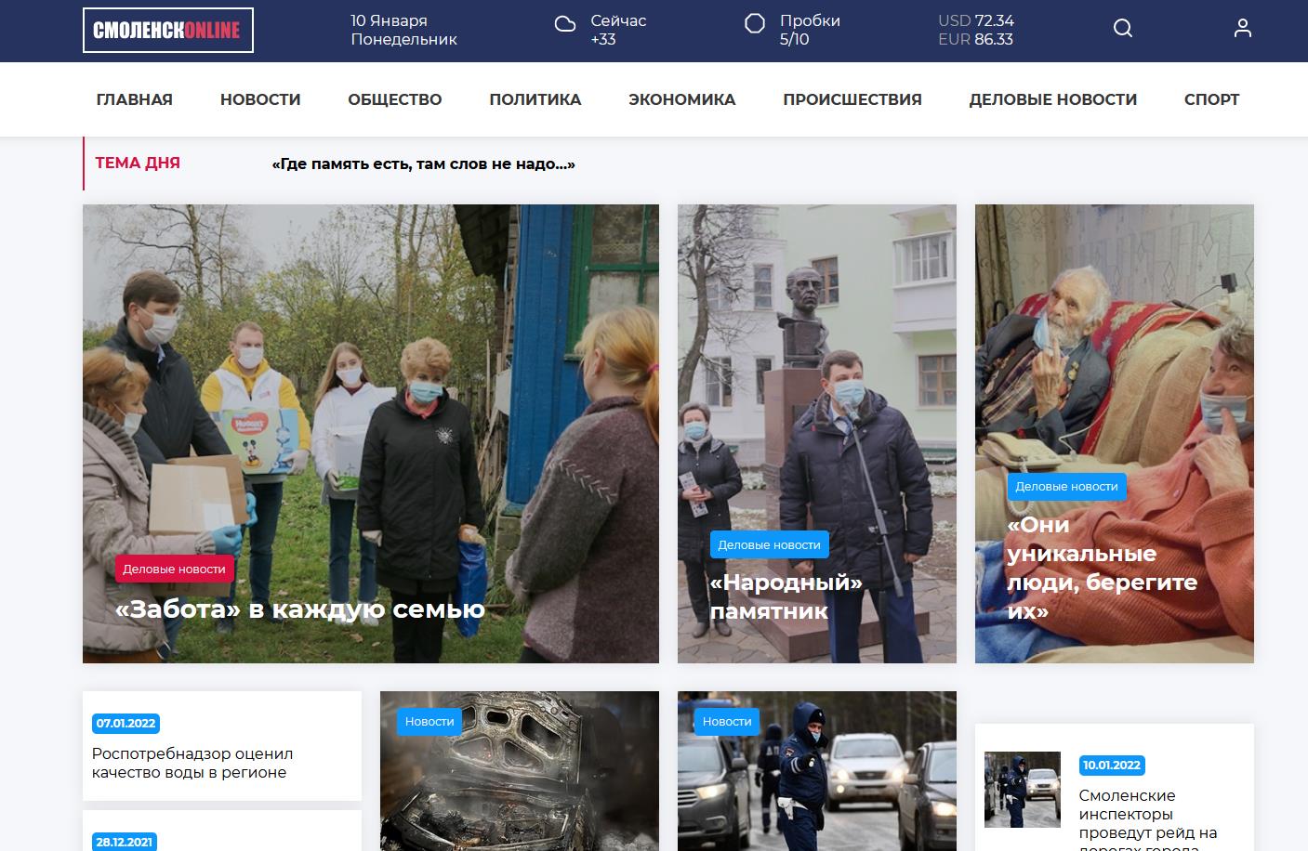Image resolution: width=1308 pixels, height=851 pixels.
Task: Read «Они уникальные люди, берегите их» article
Action: coord(1103,568)
